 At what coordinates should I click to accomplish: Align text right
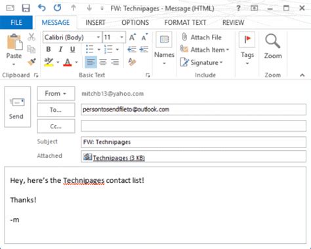click(115, 62)
